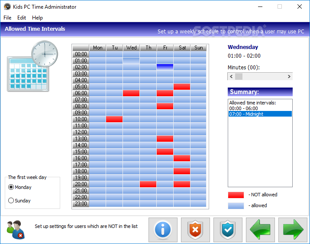The width and height of the screenshot is (310, 244).
Task: Open the File menu
Action: tap(7, 18)
